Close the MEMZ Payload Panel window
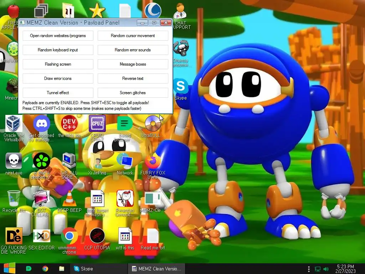 (x=166, y=22)
